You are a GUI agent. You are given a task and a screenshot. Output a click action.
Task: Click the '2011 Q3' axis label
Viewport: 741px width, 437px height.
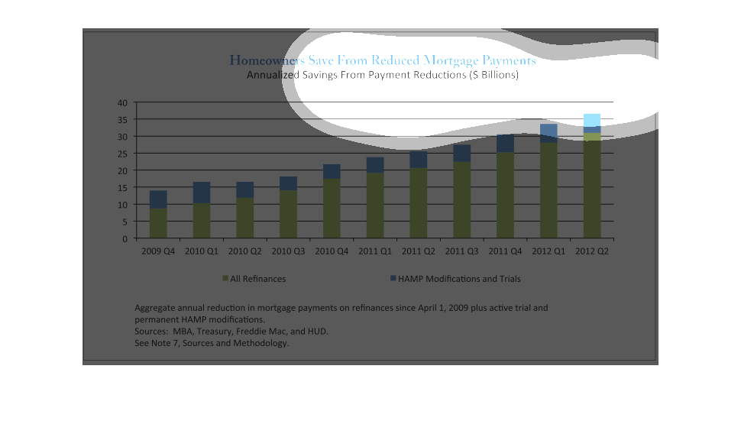tap(461, 251)
